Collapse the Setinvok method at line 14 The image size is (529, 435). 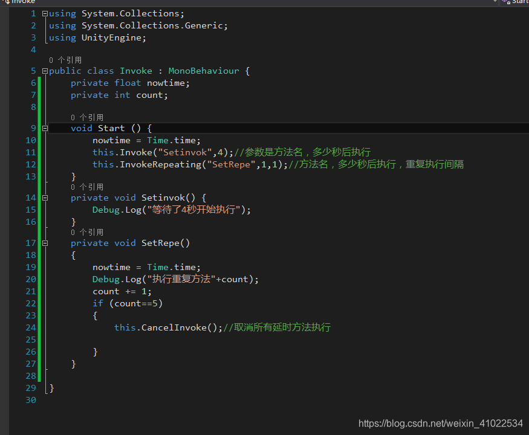coord(44,198)
